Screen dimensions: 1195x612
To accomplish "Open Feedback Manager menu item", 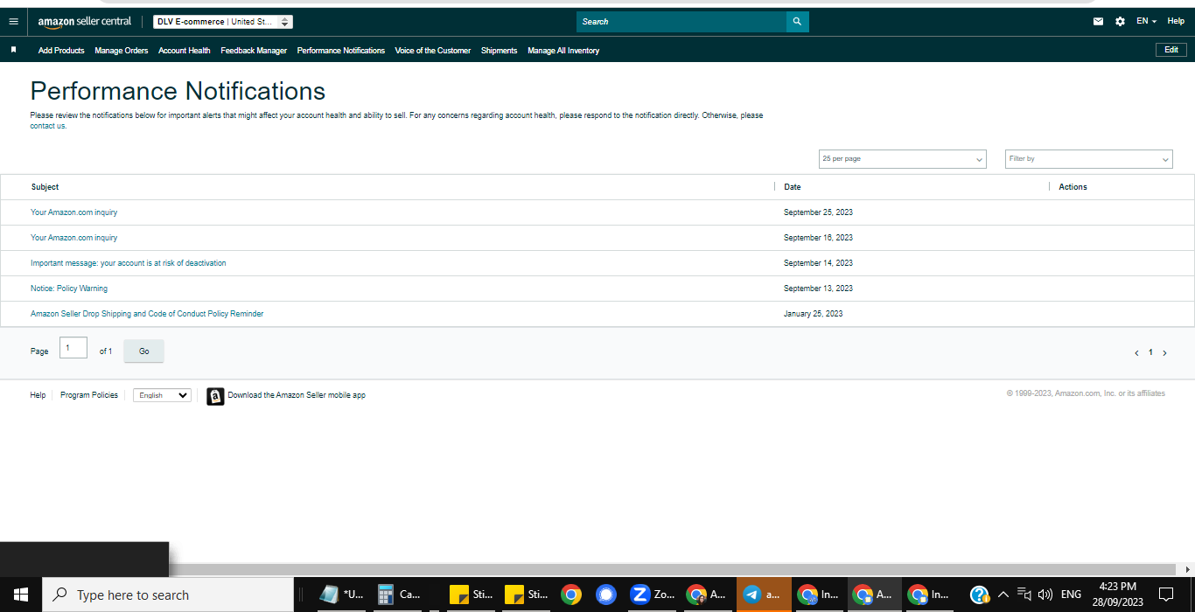I will tap(254, 51).
